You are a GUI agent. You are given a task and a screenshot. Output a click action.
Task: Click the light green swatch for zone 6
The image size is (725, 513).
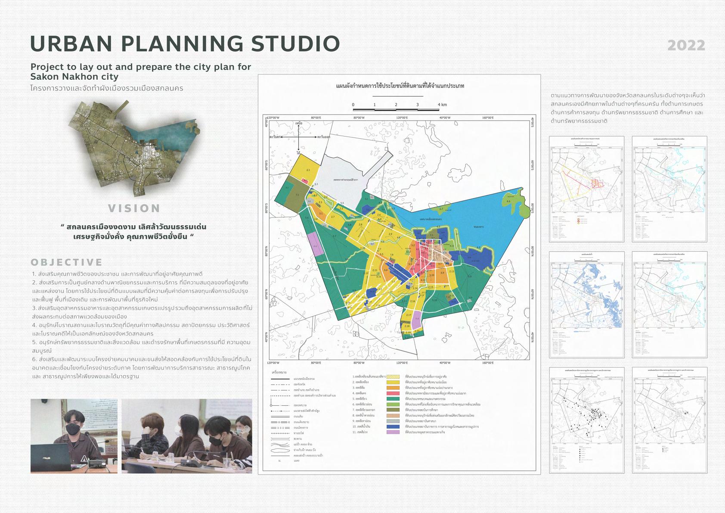pos(393,404)
